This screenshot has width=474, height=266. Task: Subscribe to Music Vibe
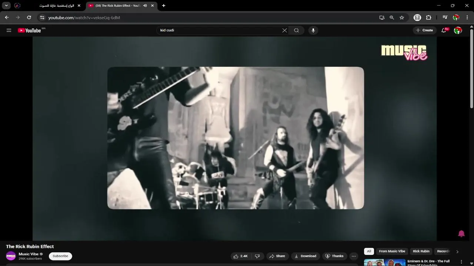tap(60, 256)
